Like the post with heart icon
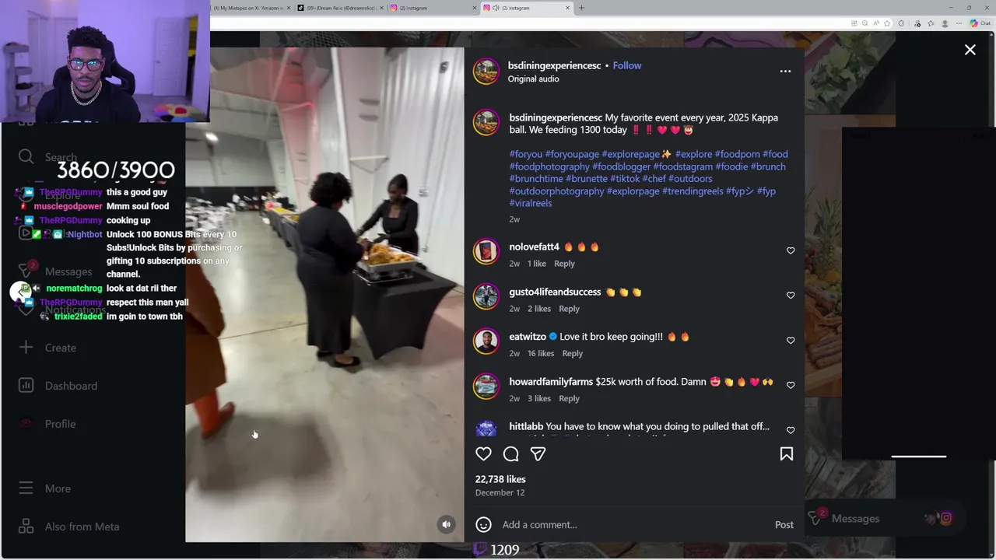 pyautogui.click(x=483, y=453)
